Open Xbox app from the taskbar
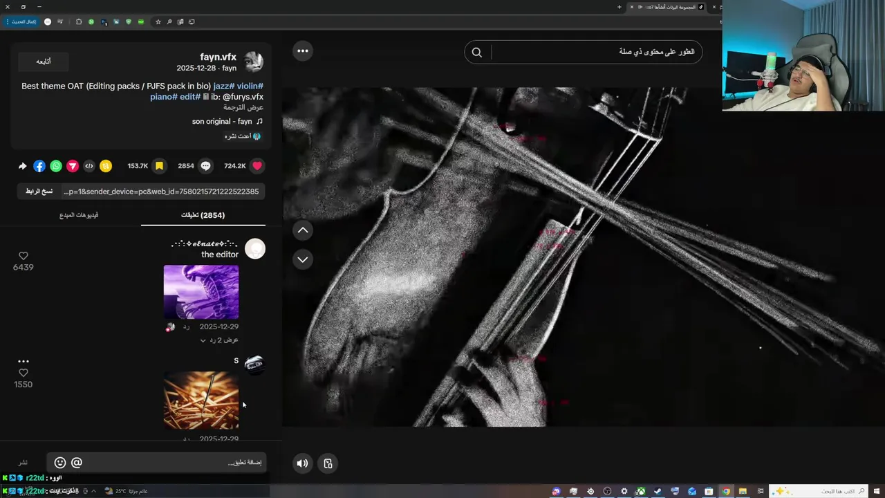 (x=641, y=491)
